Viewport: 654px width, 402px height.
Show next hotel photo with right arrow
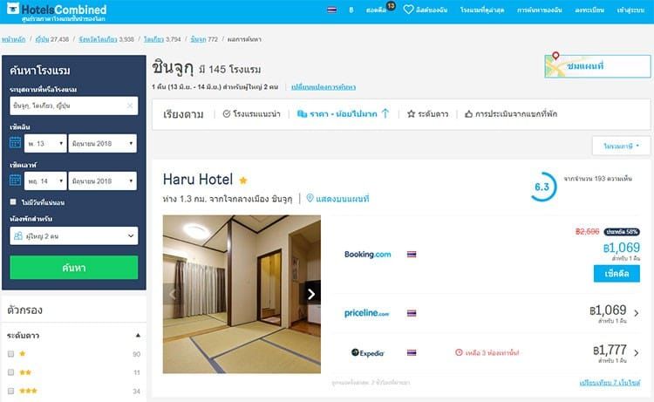pyautogui.click(x=311, y=294)
